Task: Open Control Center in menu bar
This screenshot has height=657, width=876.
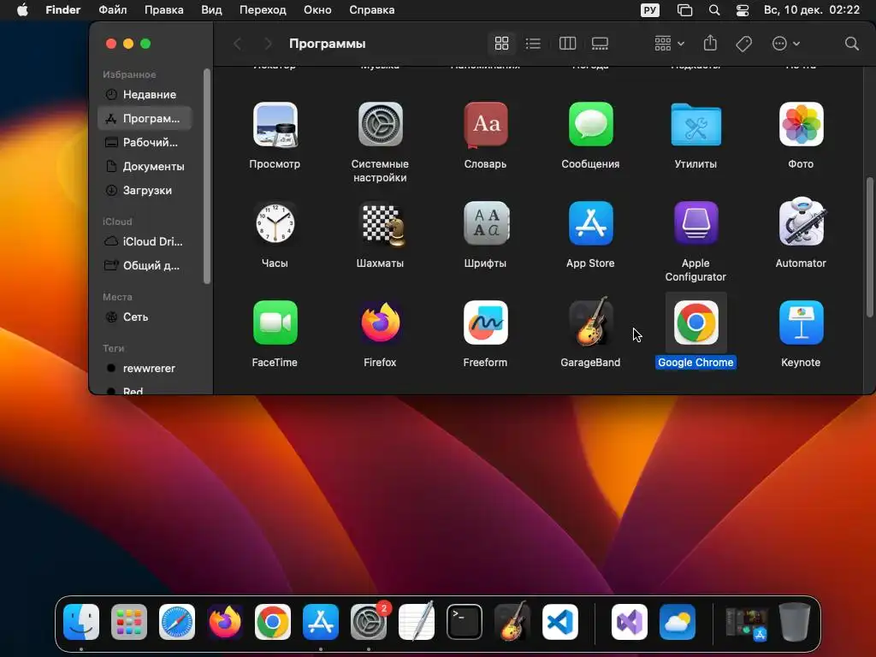Action: [742, 10]
